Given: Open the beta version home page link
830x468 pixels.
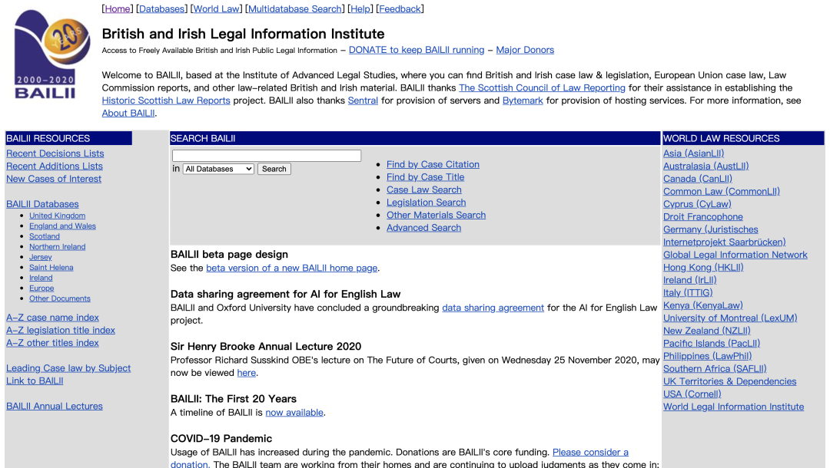Looking at the screenshot, I should coord(291,268).
